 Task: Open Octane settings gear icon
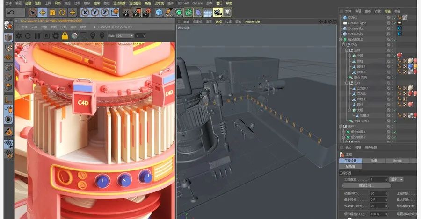tap(56, 35)
